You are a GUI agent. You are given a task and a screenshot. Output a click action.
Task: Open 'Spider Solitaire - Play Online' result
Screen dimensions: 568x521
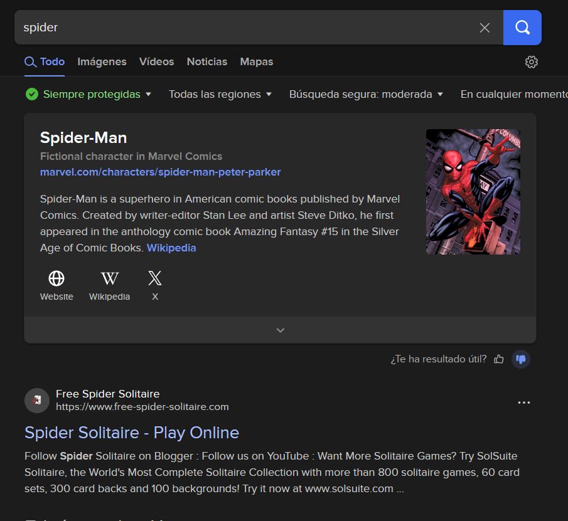coord(132,433)
